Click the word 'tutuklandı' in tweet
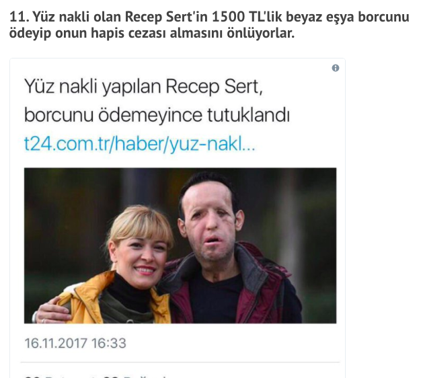 [x=249, y=115]
